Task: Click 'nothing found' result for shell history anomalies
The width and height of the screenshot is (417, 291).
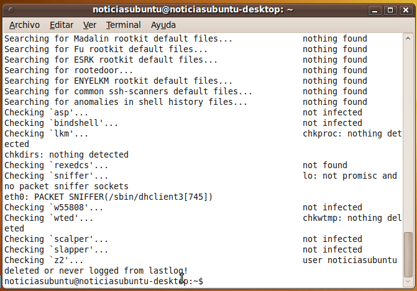Action: [x=335, y=102]
